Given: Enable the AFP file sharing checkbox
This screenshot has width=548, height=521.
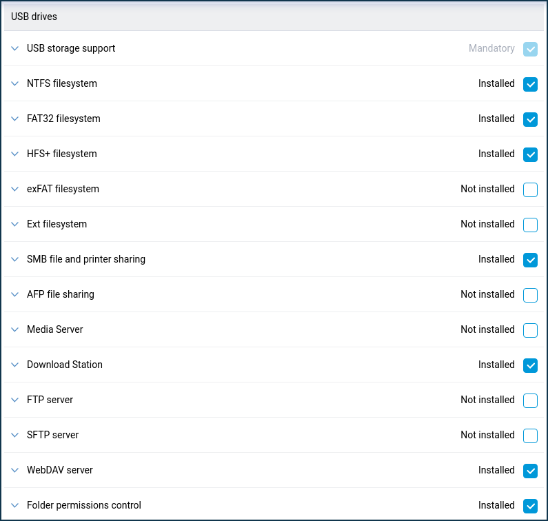Looking at the screenshot, I should point(530,295).
